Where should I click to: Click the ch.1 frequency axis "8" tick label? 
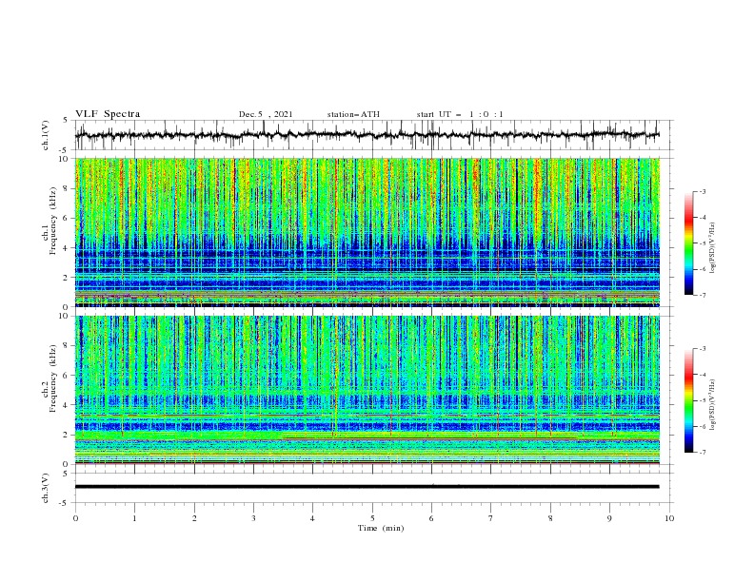point(68,188)
